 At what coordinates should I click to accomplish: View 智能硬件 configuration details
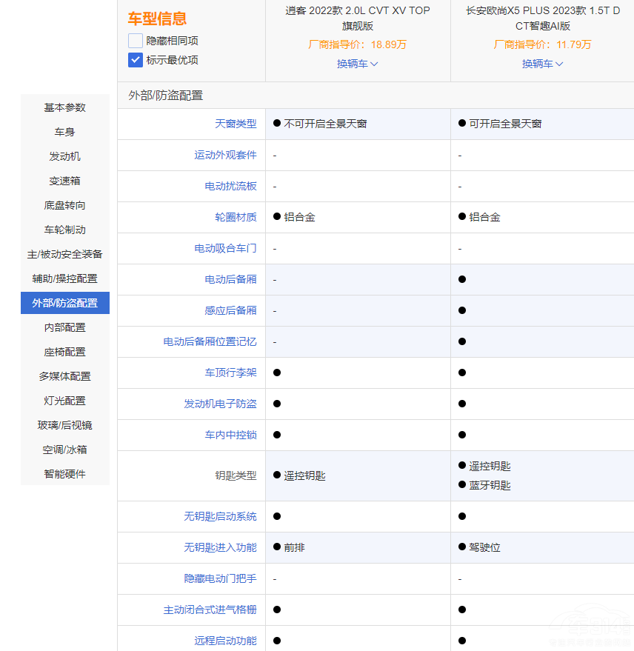[64, 474]
